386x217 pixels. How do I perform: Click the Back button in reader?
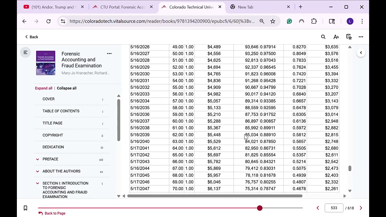[31, 37]
